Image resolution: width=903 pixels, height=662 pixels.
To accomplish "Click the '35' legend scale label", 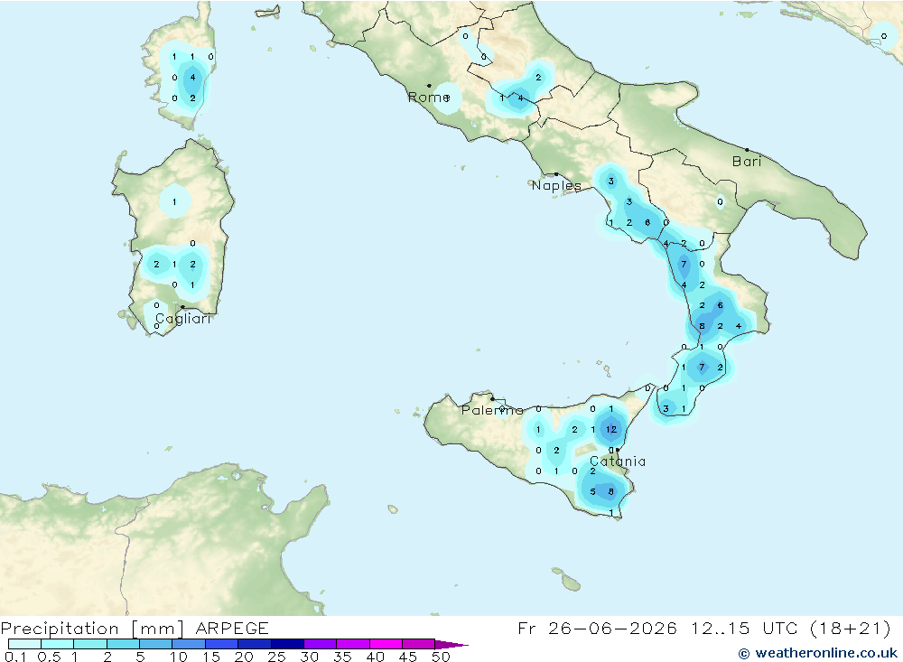I will (342, 657).
